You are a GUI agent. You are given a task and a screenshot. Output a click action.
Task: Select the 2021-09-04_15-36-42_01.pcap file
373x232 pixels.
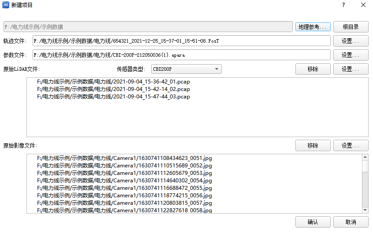pos(113,82)
